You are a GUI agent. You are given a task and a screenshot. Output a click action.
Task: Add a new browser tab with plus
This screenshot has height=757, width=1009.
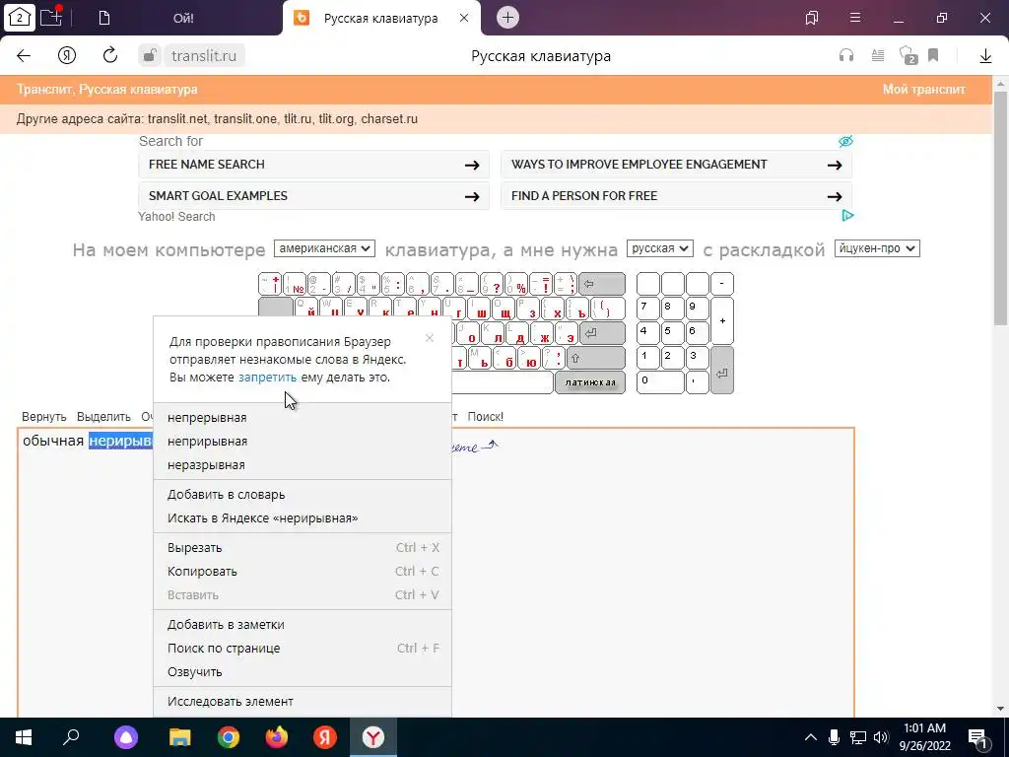pos(507,18)
